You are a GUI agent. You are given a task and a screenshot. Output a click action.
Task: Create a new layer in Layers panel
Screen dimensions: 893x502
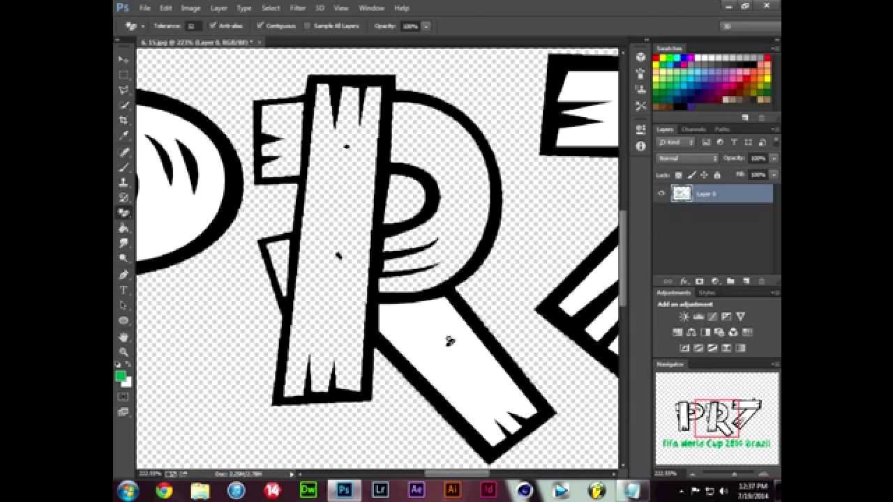pos(746,281)
